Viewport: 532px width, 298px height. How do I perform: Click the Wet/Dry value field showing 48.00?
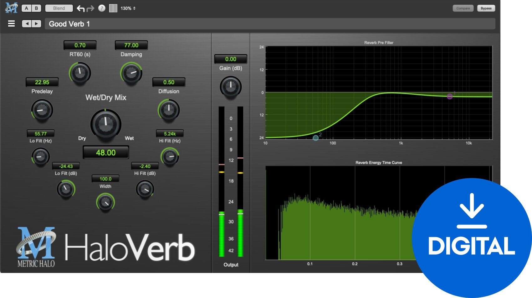click(106, 152)
